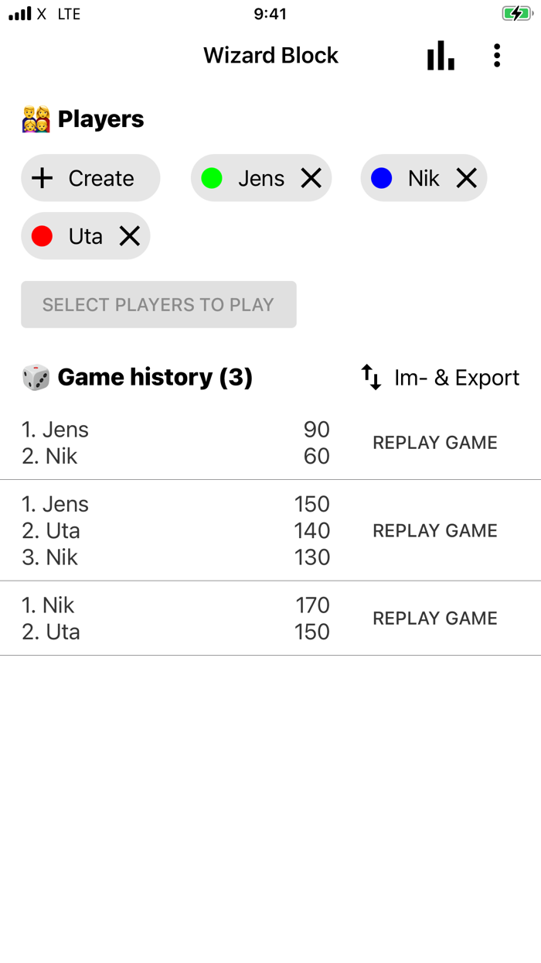Click the blue color dot on Nik's chip
Screen dimensions: 541x963
pos(380,178)
